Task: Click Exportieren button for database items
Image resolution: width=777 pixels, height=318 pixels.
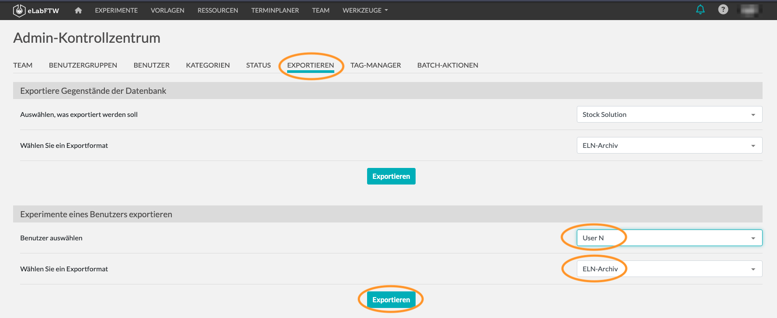Action: (x=391, y=176)
